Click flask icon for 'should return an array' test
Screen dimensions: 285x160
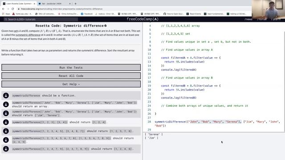click(x=6, y=104)
